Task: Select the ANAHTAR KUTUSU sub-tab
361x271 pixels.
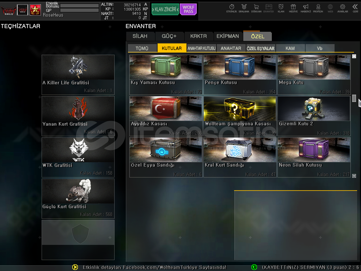Action: coord(201,48)
